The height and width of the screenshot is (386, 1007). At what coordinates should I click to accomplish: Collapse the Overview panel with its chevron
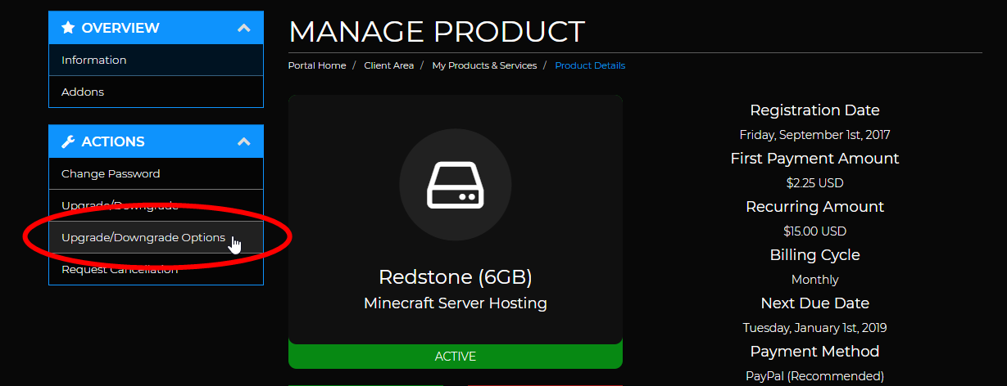[x=243, y=28]
